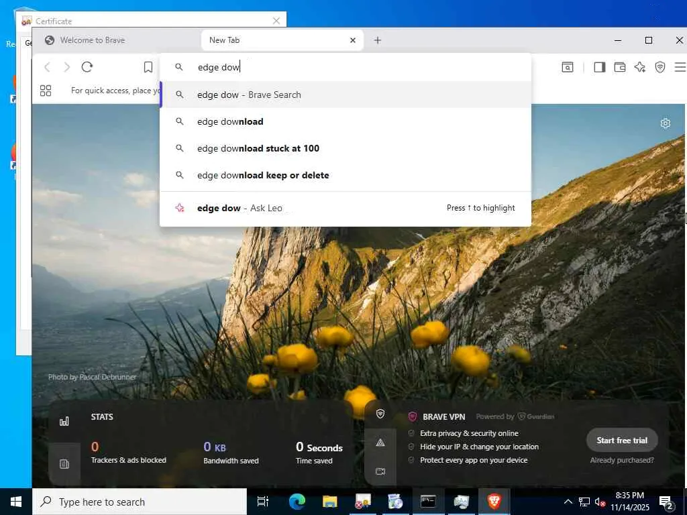Open the news widget icon below stats
This screenshot has height=515, width=687.
64,464
